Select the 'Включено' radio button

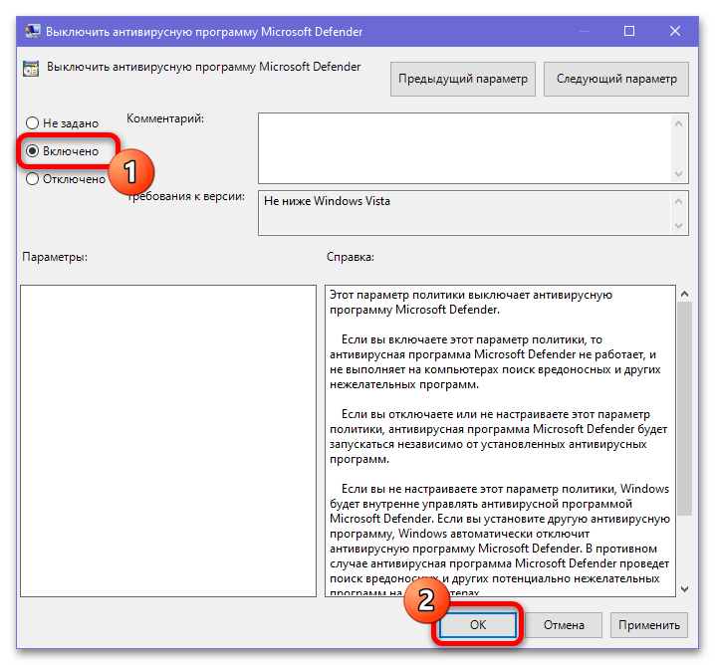click(32, 151)
